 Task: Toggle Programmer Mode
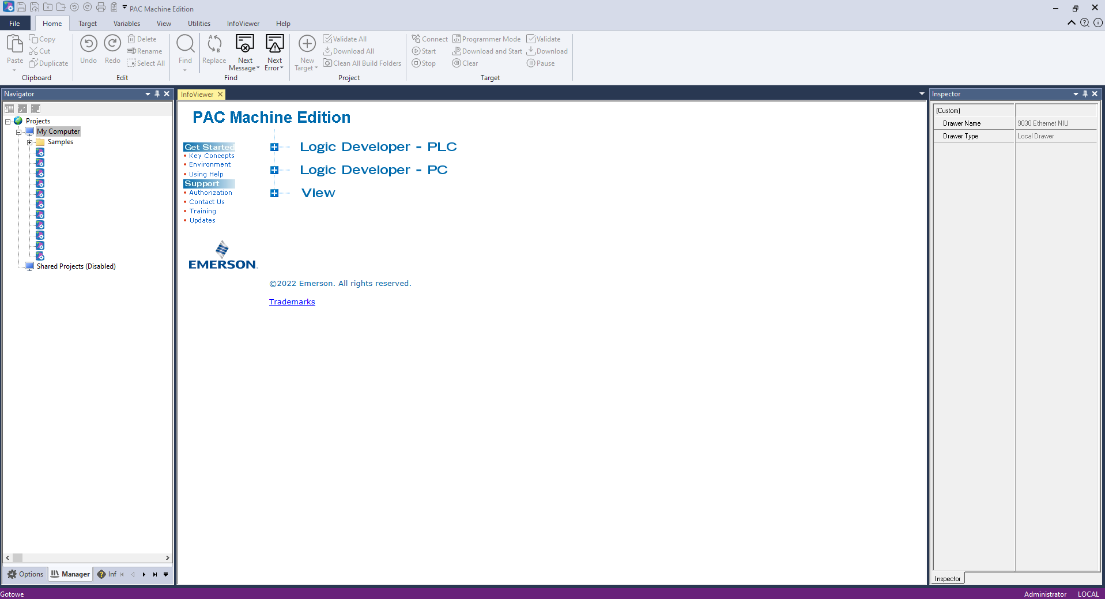(486, 39)
